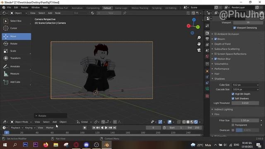Open the Texture properties tab icon
The width and height of the screenshot is (265, 149).
tap(207, 96)
